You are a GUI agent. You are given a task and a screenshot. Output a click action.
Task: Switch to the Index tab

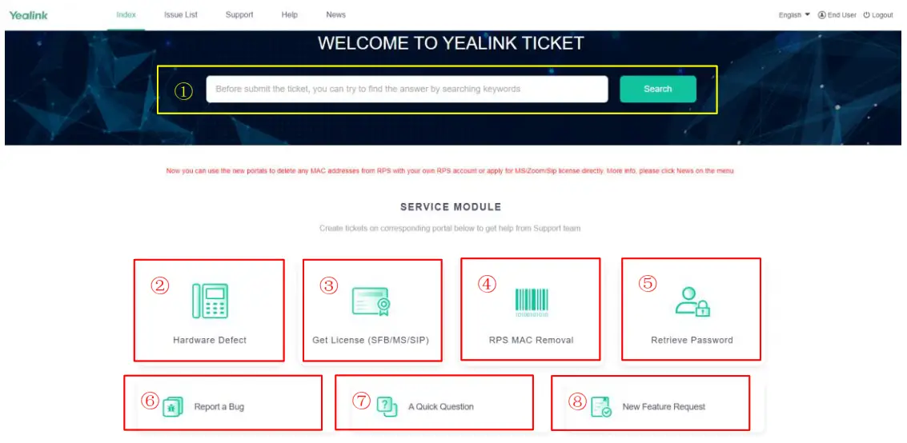126,15
